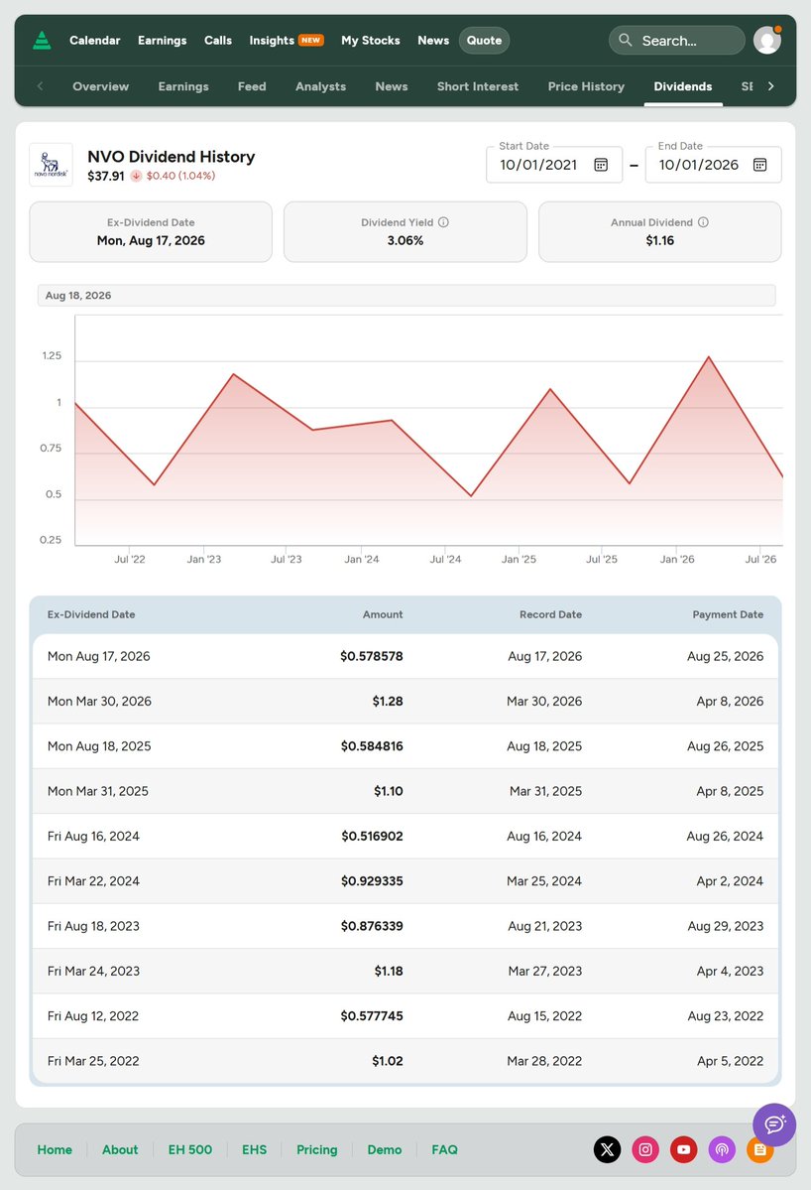The image size is (811, 1190).
Task: Click the Annual Dividend info icon
Action: pos(703,222)
